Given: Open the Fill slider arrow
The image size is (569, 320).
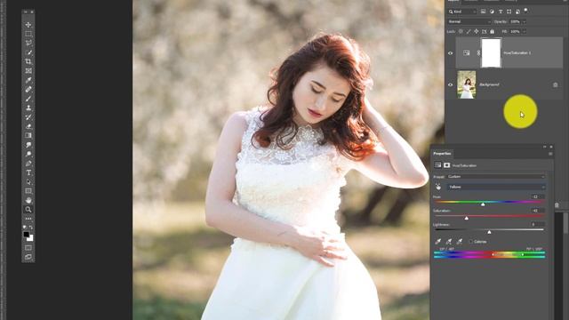Looking at the screenshot, I should pos(524,32).
